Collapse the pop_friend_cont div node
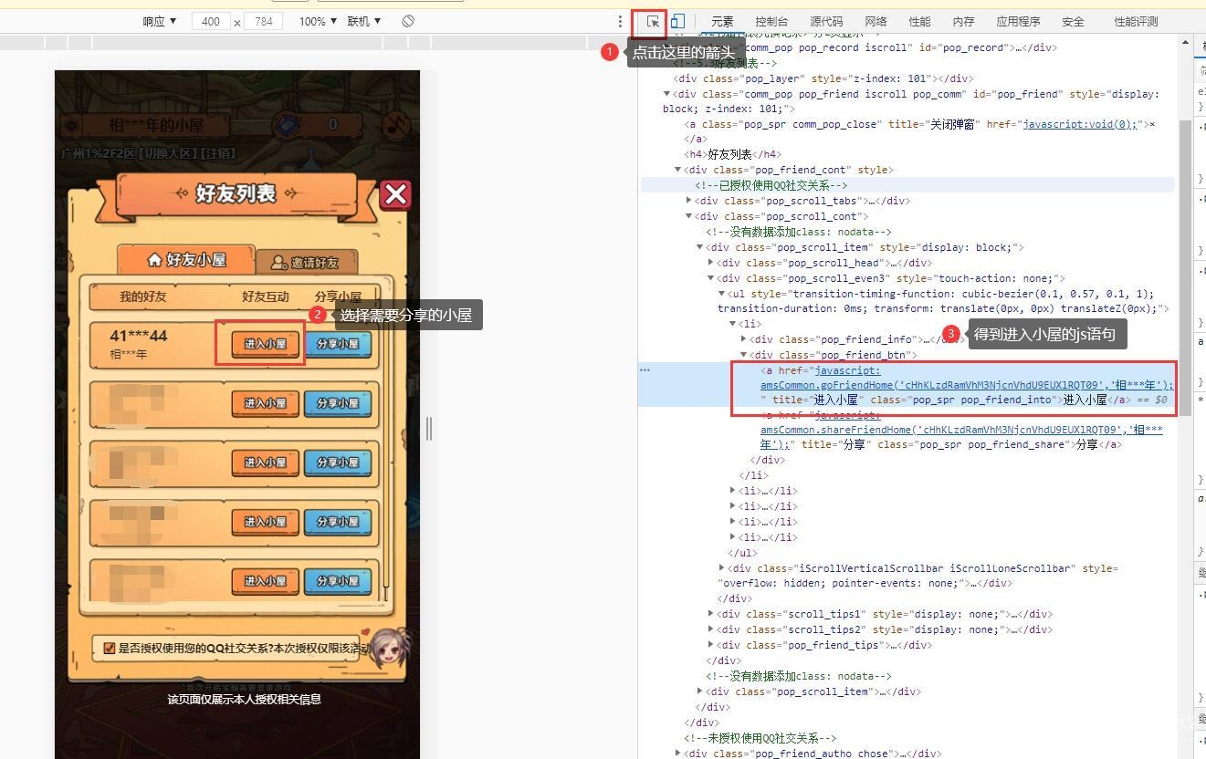Screen dimensions: 1206x759 [677, 170]
